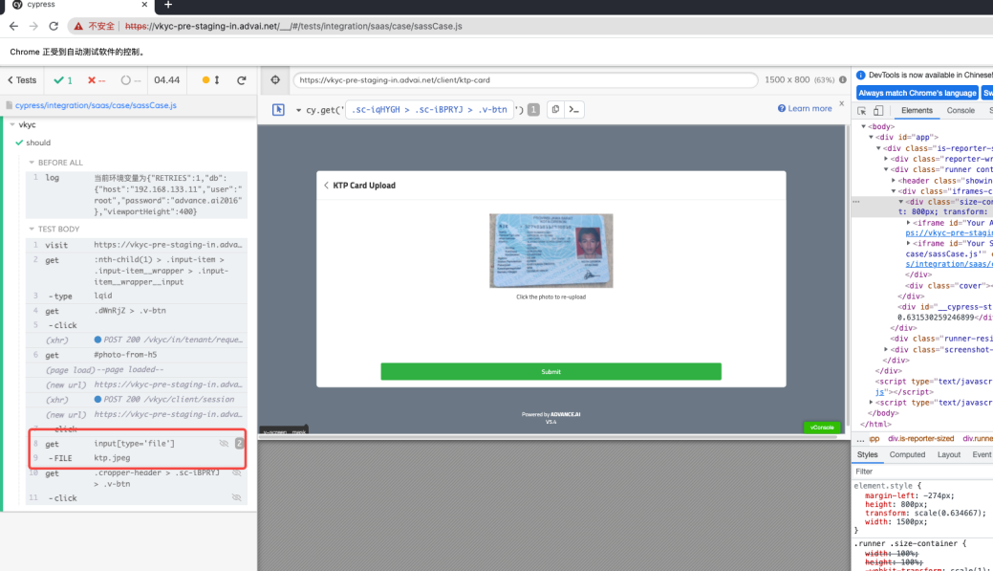Click the passed tests checkmark counter
993x571 pixels.
[x=63, y=80]
